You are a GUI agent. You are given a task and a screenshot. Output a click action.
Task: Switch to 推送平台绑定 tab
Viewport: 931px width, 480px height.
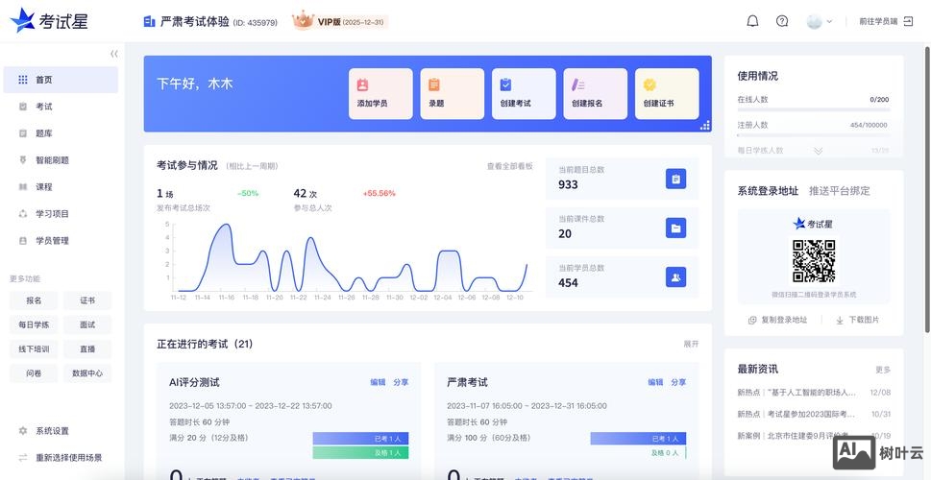click(x=840, y=191)
